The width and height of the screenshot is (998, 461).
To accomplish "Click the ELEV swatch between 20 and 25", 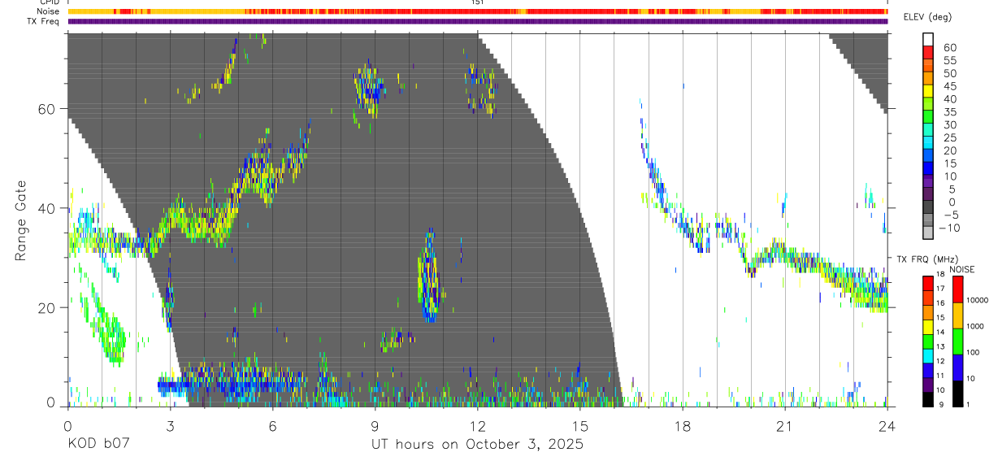I will [928, 144].
